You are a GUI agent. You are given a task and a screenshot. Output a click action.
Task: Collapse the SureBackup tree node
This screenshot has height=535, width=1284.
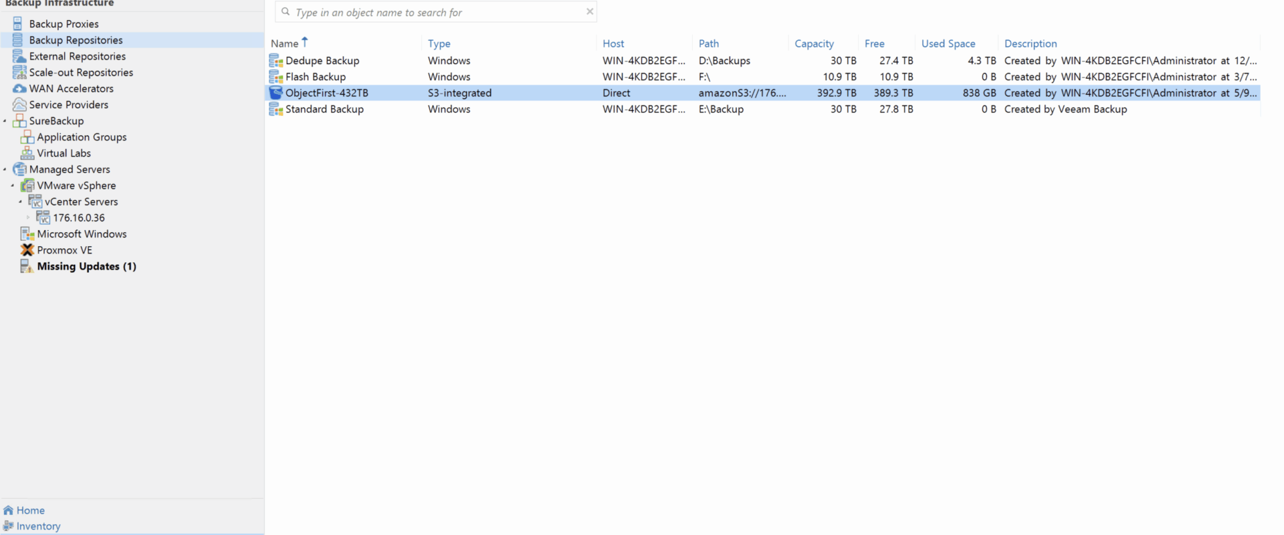point(5,121)
